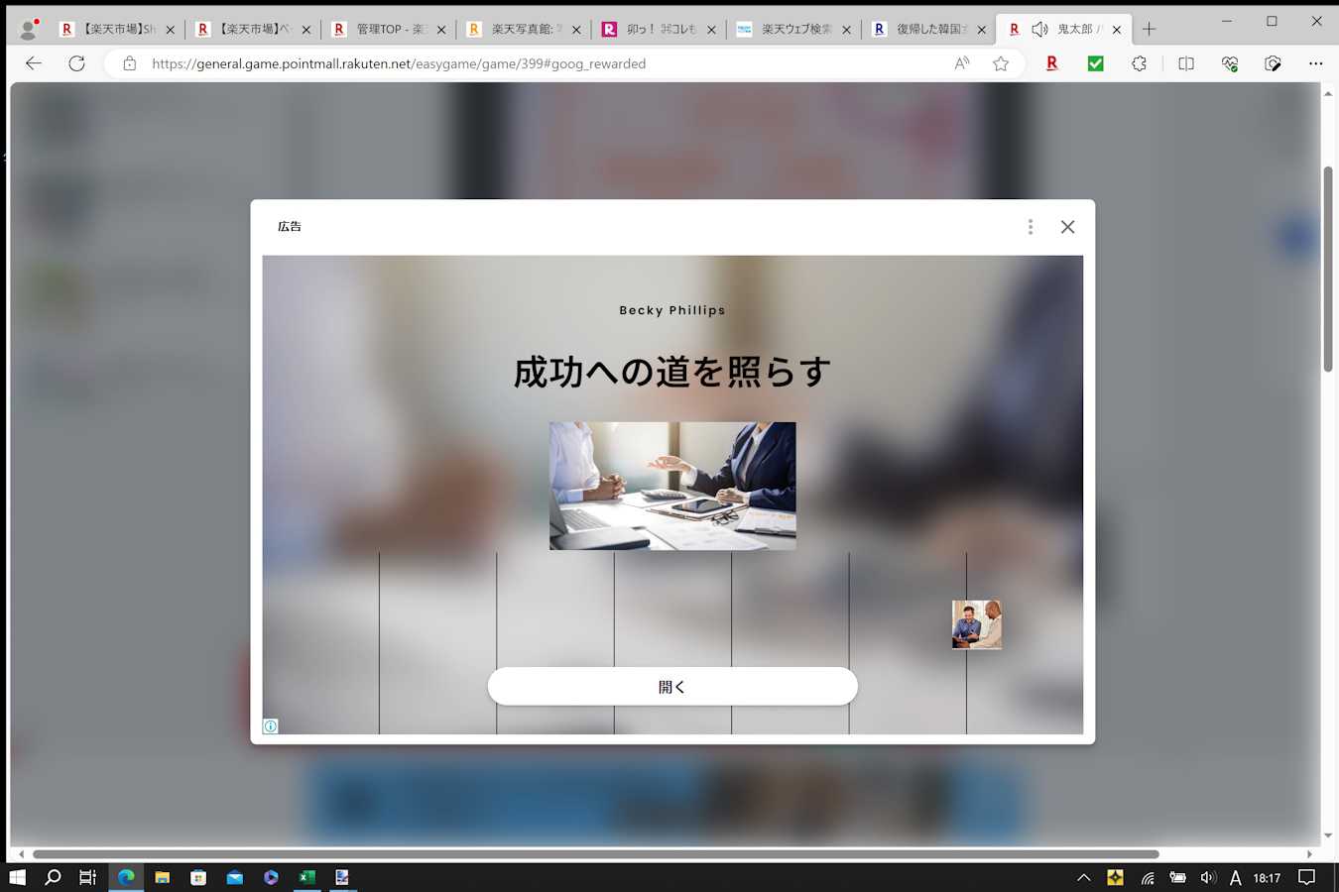Switch to the 卵っ! コレも tab
Viewport: 1339px width, 892px height.
pyautogui.click(x=660, y=30)
